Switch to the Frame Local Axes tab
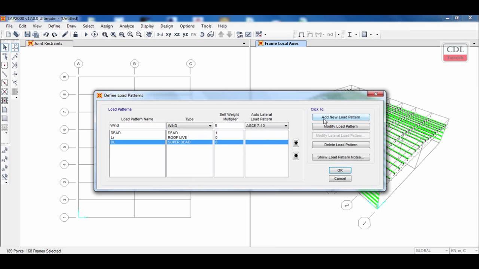 [281, 43]
